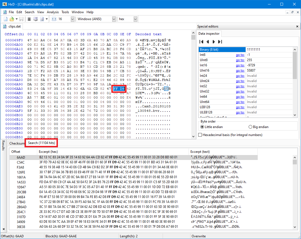The image size is (301, 239).
Task: Expand bytes per row combo box showing 16
Action: point(72,19)
